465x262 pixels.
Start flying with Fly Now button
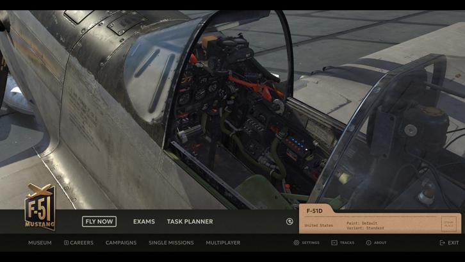(99, 222)
